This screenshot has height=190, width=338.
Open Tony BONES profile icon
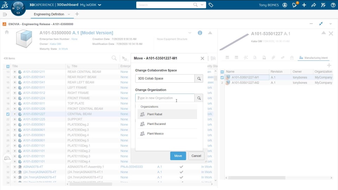coord(285,5)
